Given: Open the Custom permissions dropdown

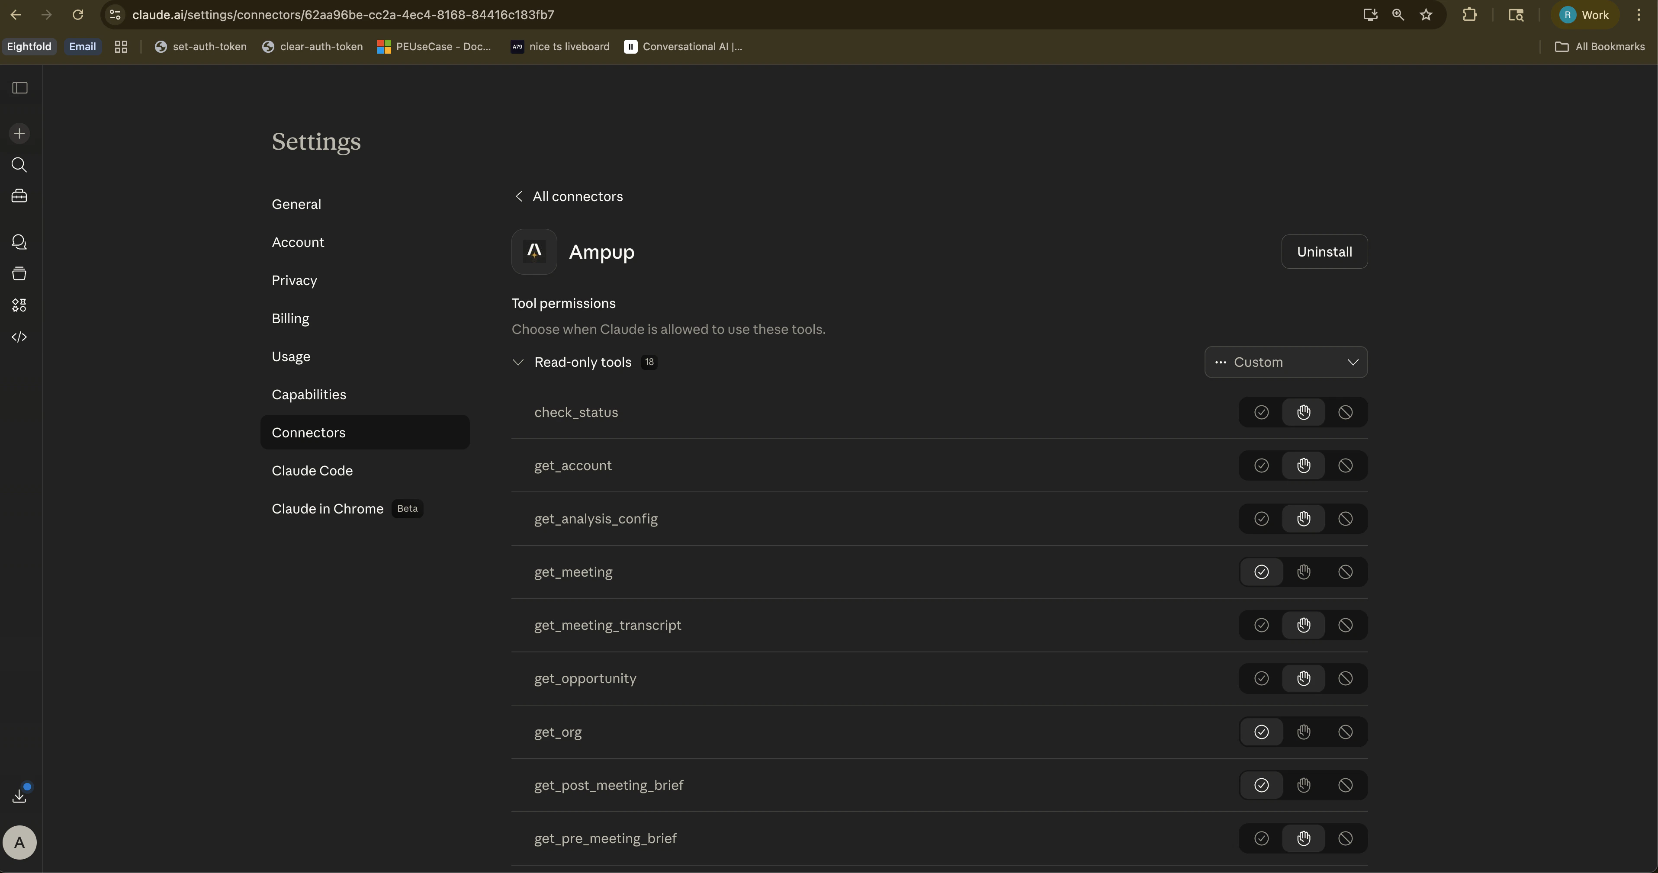Looking at the screenshot, I should click(x=1285, y=362).
